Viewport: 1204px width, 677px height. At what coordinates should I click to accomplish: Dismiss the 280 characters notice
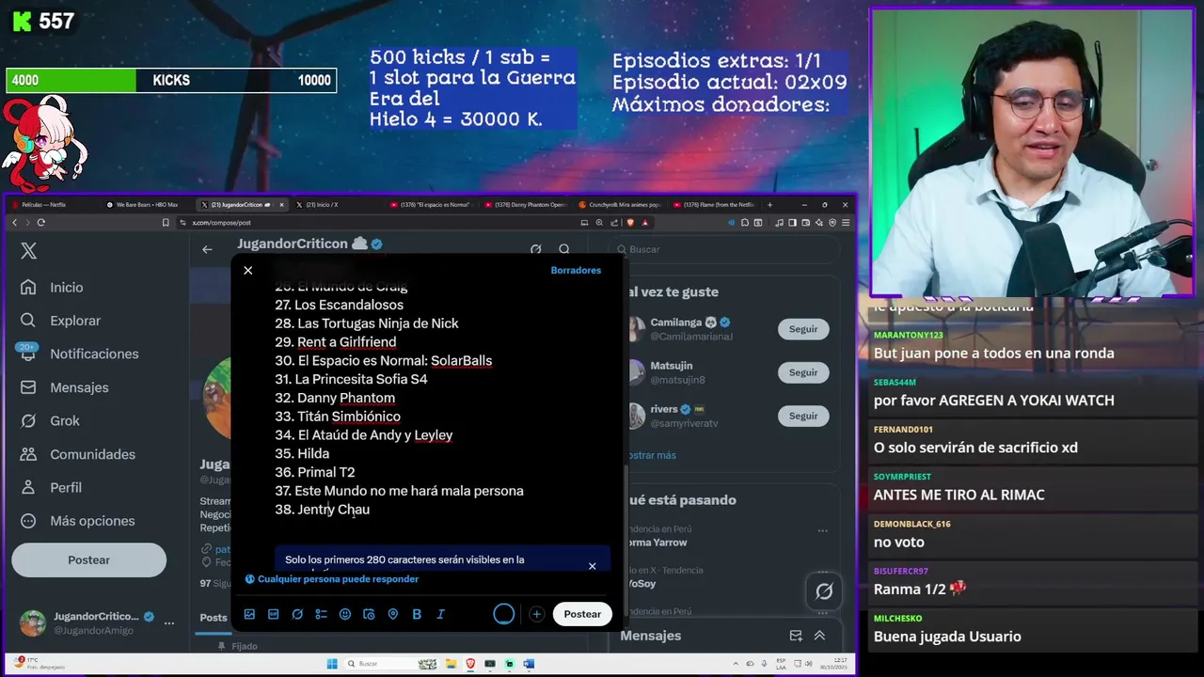(x=592, y=566)
